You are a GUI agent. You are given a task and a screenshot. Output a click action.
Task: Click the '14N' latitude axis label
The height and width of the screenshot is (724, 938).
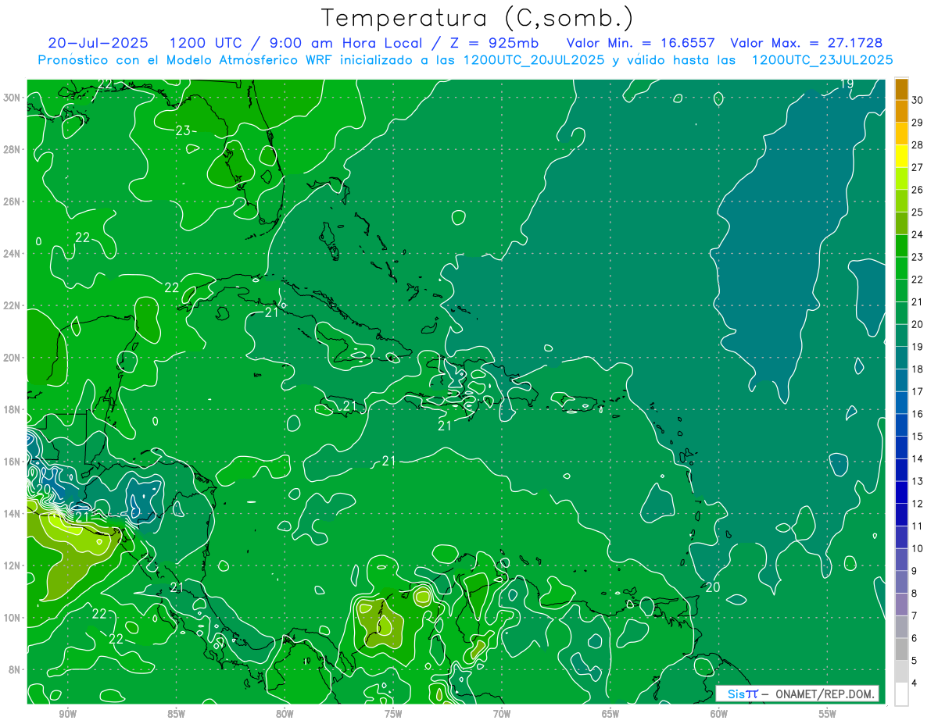pos(13,514)
